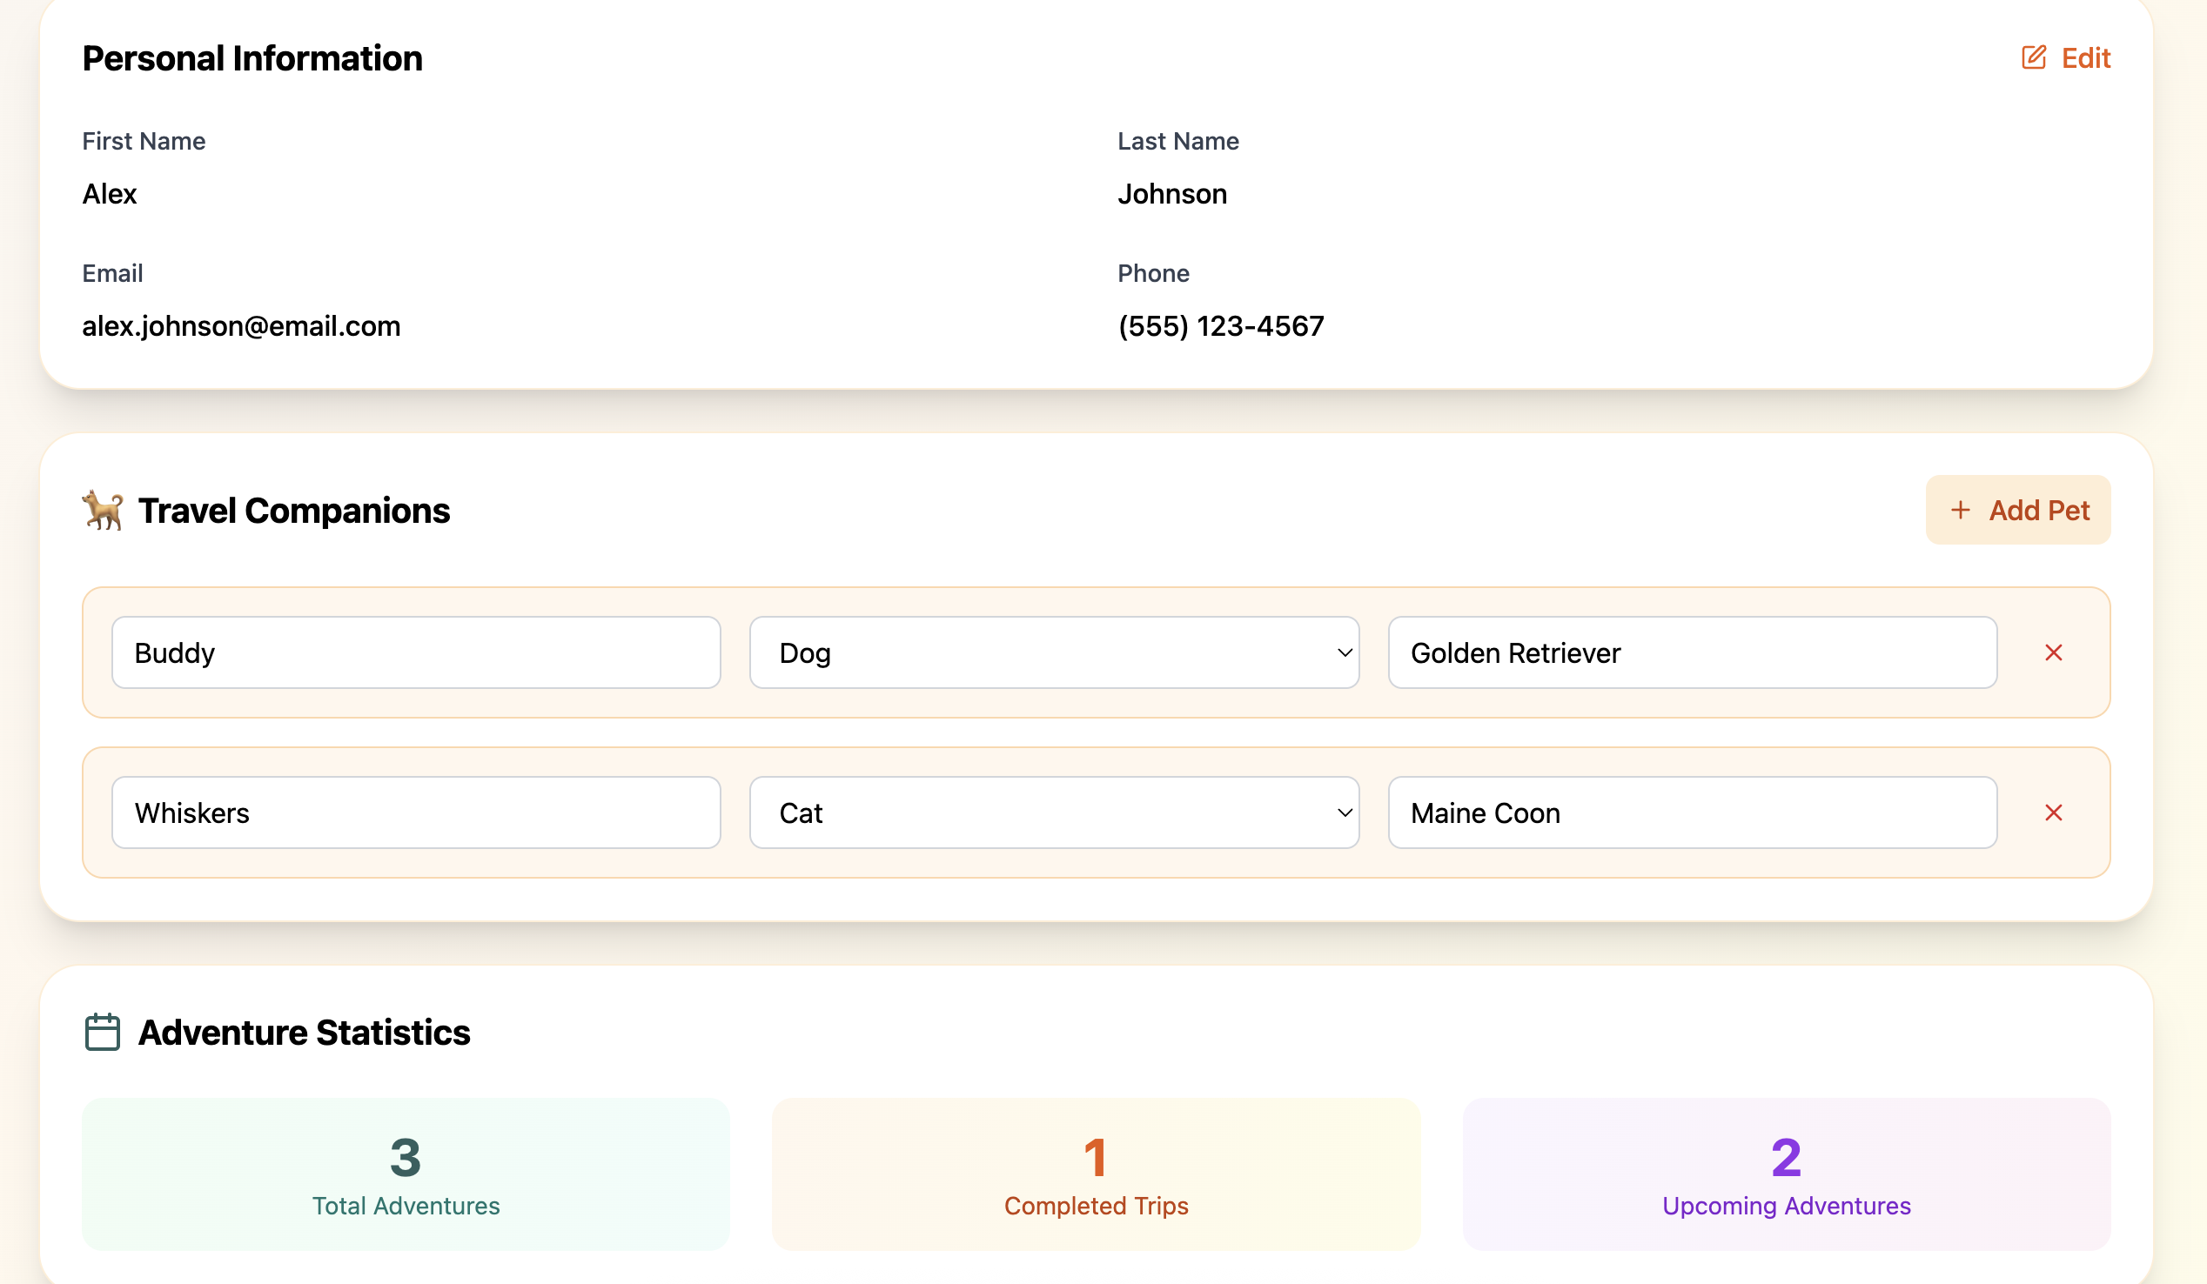Remove Buddy with the red X
This screenshot has height=1284, width=2207.
2053,653
